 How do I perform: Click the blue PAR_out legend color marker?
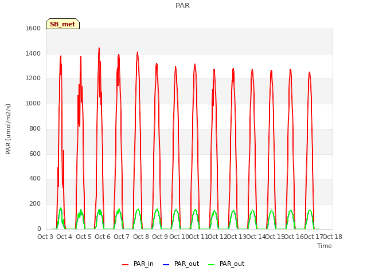(x=166, y=265)
